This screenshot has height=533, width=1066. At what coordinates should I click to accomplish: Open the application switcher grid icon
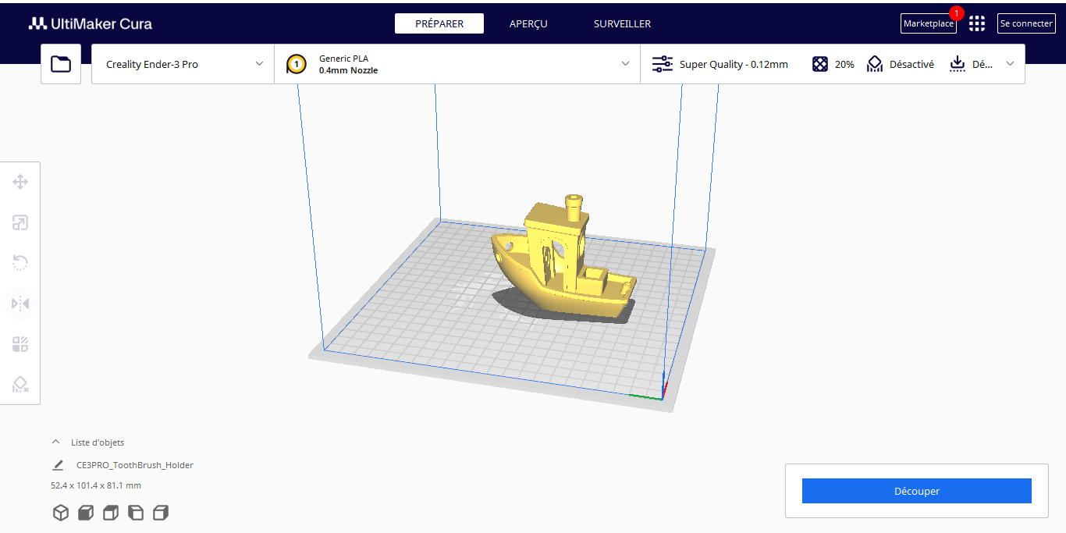[976, 23]
